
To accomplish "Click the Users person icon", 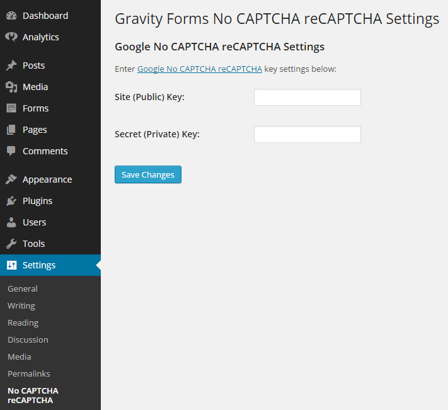I will pyautogui.click(x=11, y=222).
